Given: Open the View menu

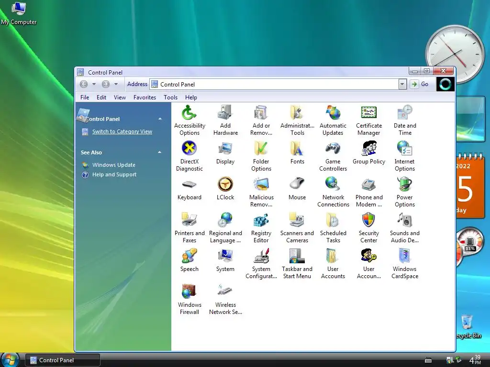Looking at the screenshot, I should [x=120, y=97].
